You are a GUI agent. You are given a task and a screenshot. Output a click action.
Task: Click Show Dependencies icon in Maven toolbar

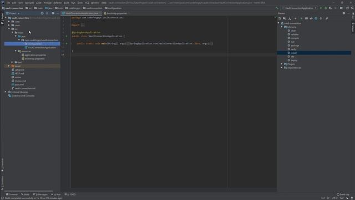(x=321, y=18)
